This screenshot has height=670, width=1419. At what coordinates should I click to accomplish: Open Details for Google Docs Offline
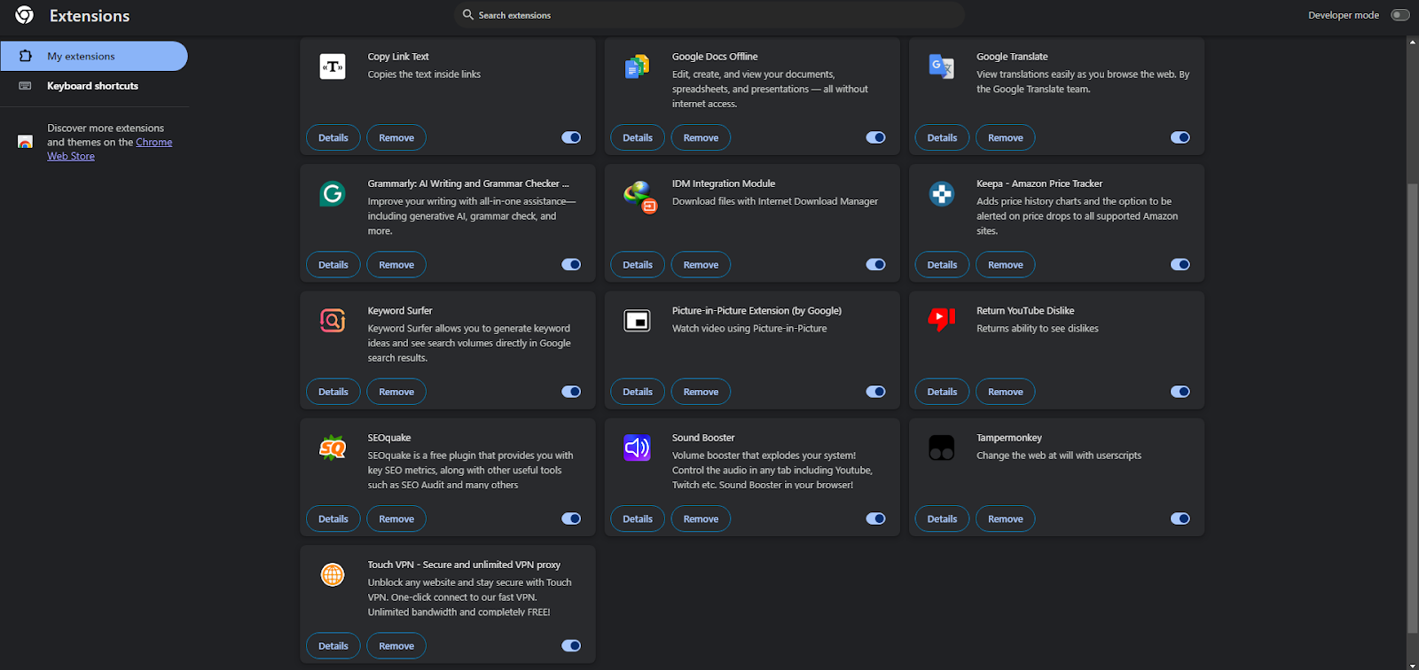[638, 137]
